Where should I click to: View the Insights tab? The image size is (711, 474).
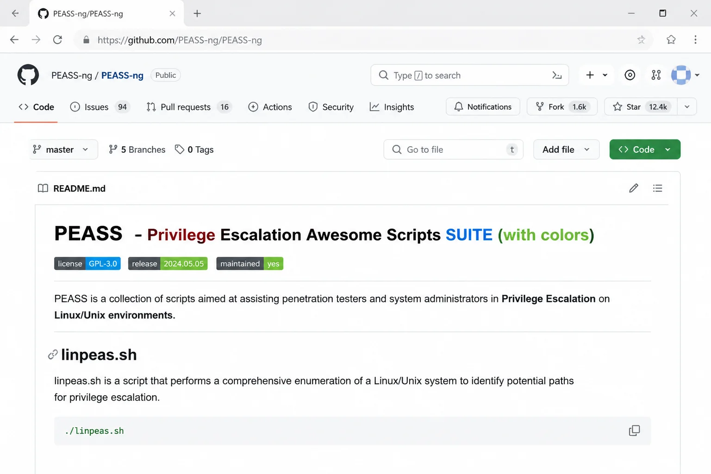392,107
